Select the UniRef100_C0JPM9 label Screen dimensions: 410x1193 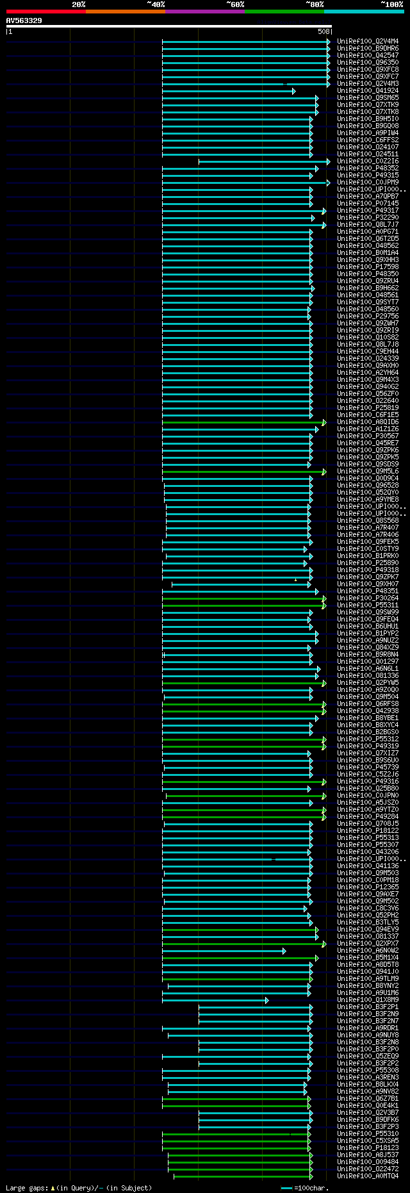[x=368, y=183]
